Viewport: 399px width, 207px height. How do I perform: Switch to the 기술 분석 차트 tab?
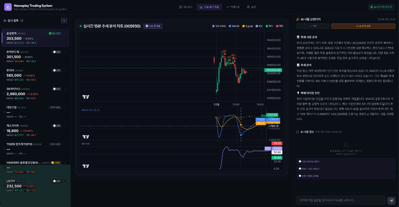209,7
